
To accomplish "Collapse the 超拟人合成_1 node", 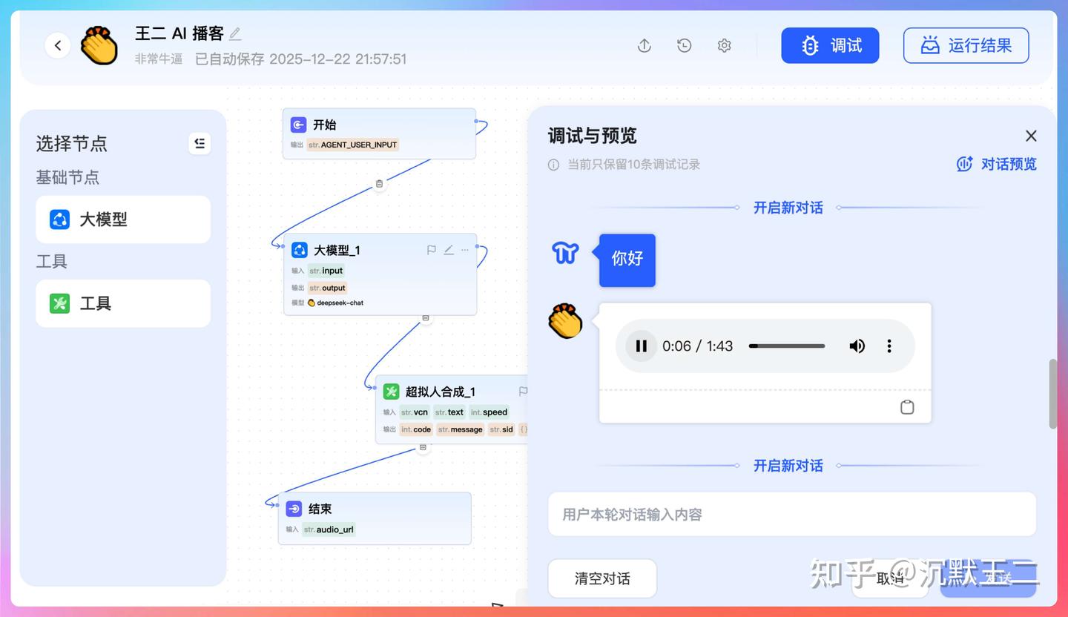I will point(423,446).
